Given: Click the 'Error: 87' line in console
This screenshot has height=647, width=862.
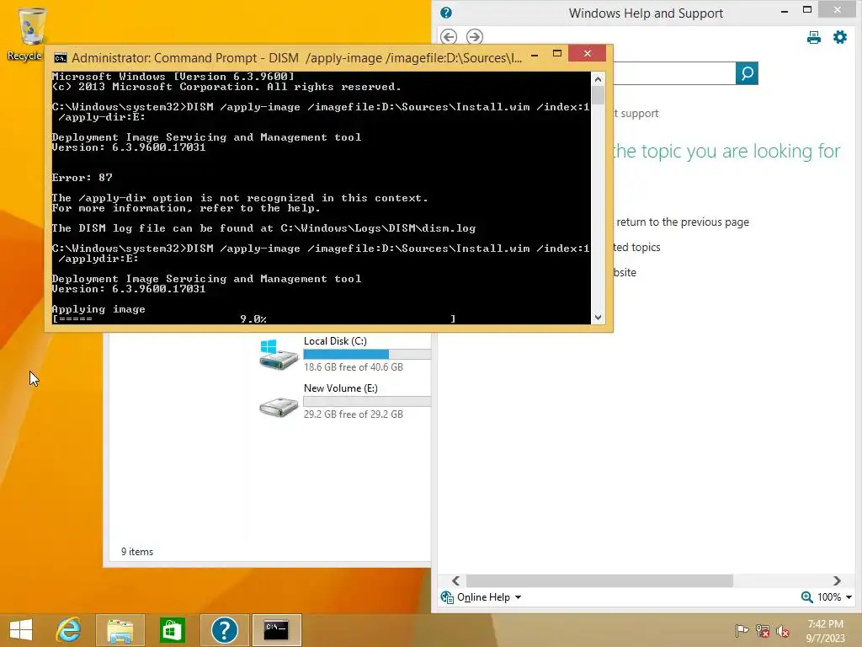Looking at the screenshot, I should [x=82, y=178].
